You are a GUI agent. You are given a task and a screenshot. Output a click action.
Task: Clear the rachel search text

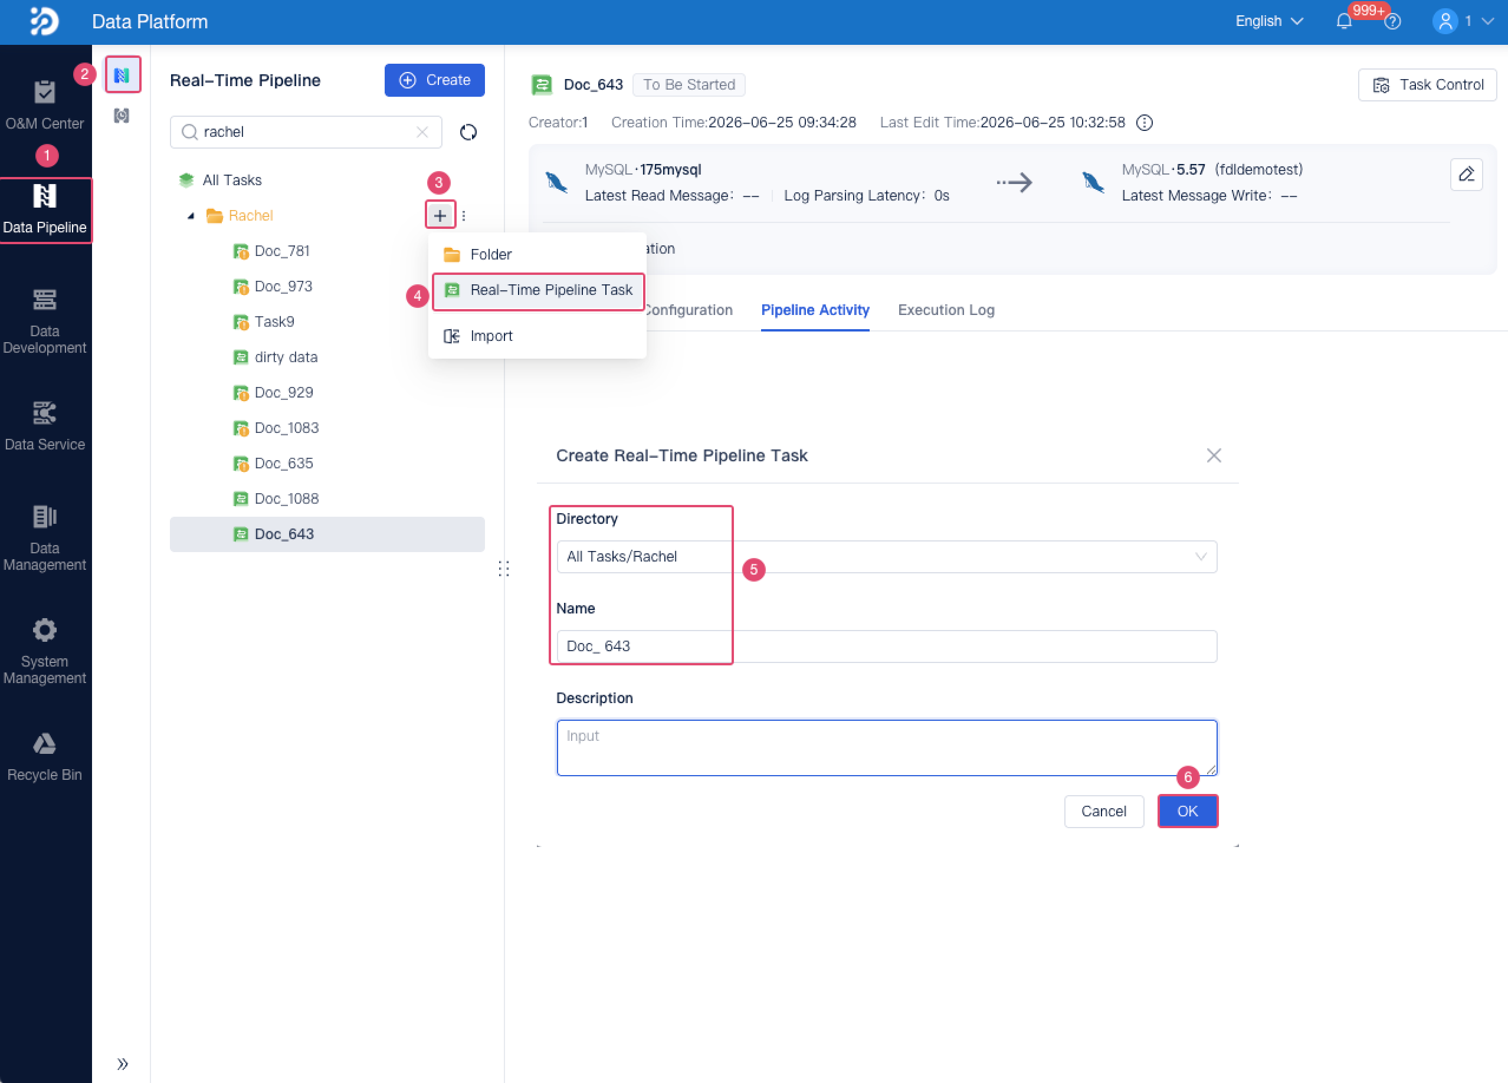[x=422, y=132]
